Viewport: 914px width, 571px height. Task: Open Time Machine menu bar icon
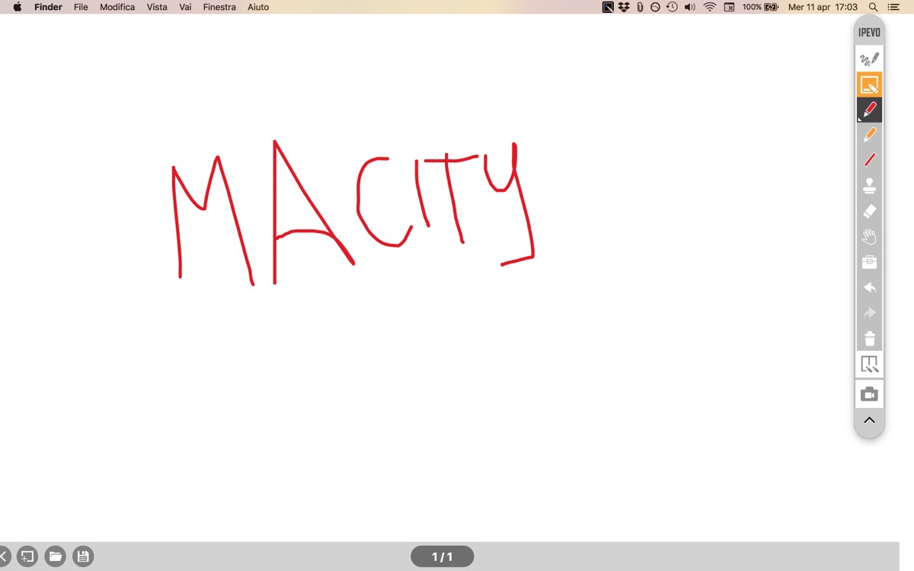pos(672,7)
